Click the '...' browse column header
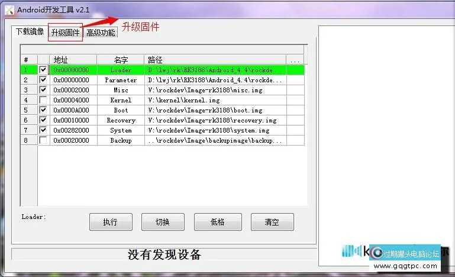455x277 pixels. (x=295, y=60)
